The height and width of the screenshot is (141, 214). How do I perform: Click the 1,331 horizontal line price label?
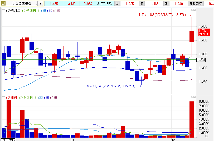201,60
